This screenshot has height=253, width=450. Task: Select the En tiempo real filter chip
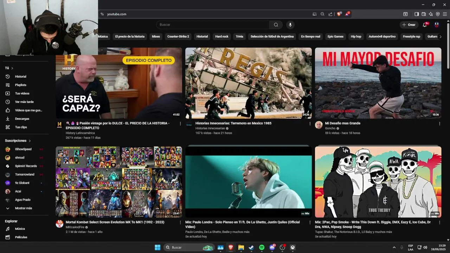(310, 37)
